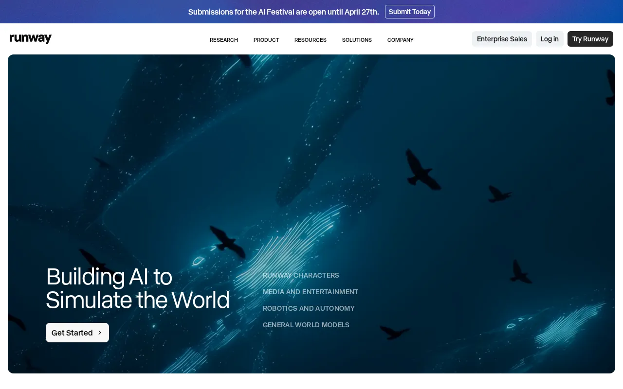This screenshot has height=389, width=623.
Task: Open the Company menu
Action: point(401,40)
